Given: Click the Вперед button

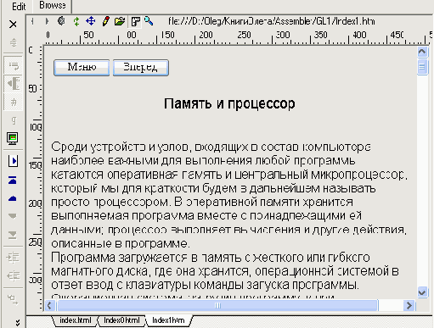Looking at the screenshot, I should click(141, 68).
